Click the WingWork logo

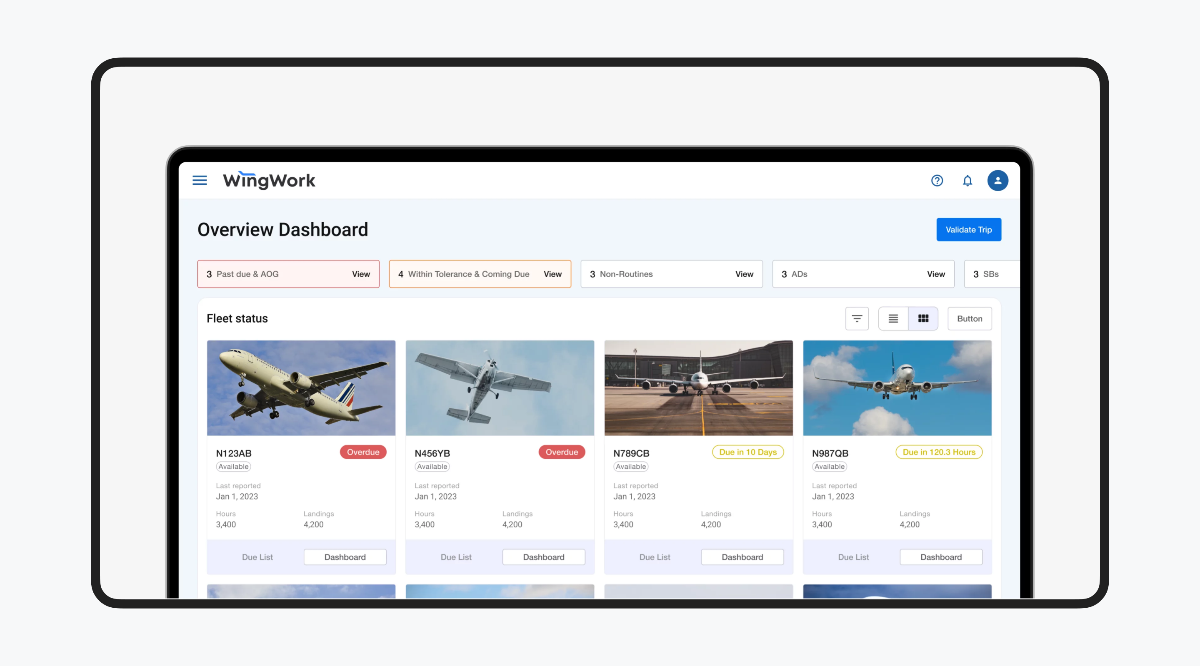coord(269,180)
